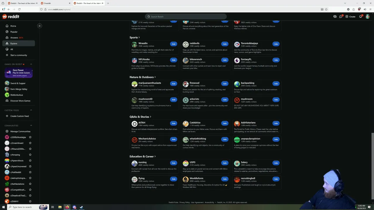
Task: Favorite r/2meirl4meirl with its star
Action: coord(30,143)
